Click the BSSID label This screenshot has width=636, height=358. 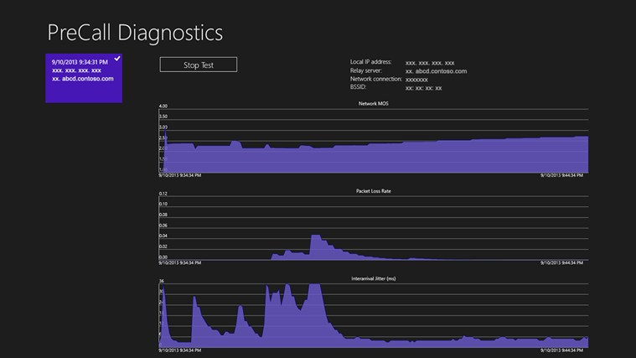coord(358,87)
